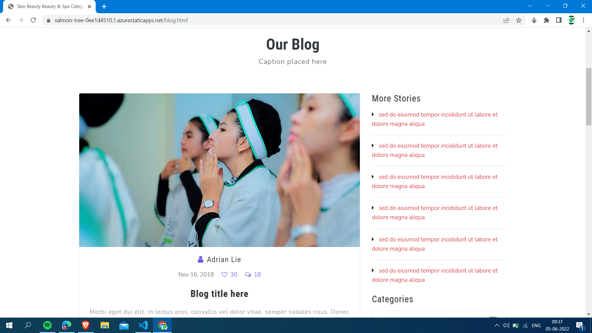
Task: Open the side panel icon in Chrome toolbar
Action: pos(559,20)
